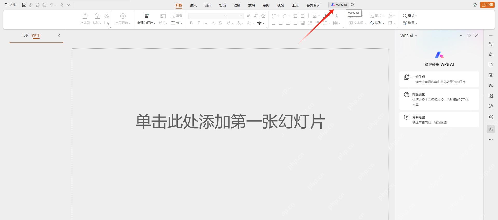This screenshot has width=498, height=220.
Task: Open Print Preview from quick access toolbar
Action: point(44,5)
